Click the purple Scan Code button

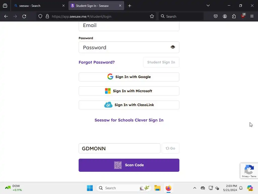[x=129, y=165]
